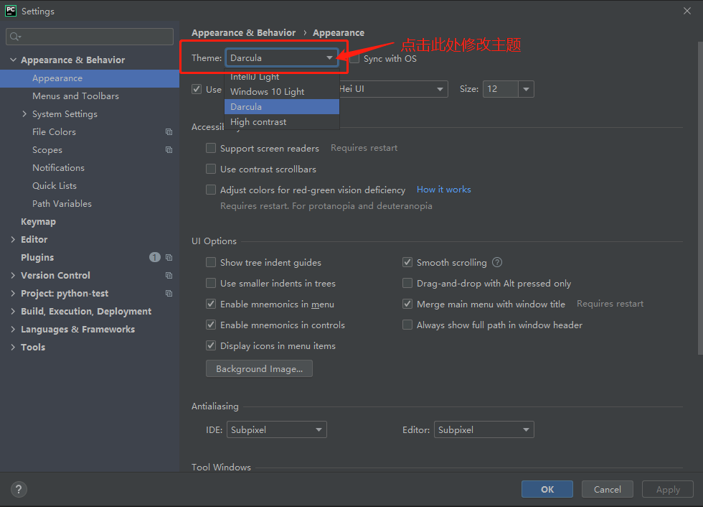Select High contrast from the Theme dropdown
This screenshot has height=507, width=703.
point(258,121)
